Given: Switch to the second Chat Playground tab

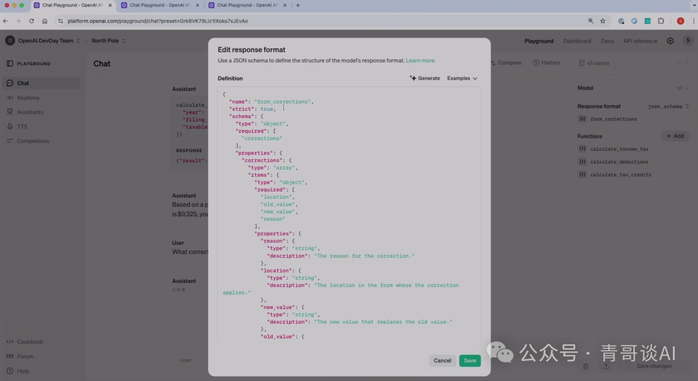Looking at the screenshot, I should (x=158, y=5).
